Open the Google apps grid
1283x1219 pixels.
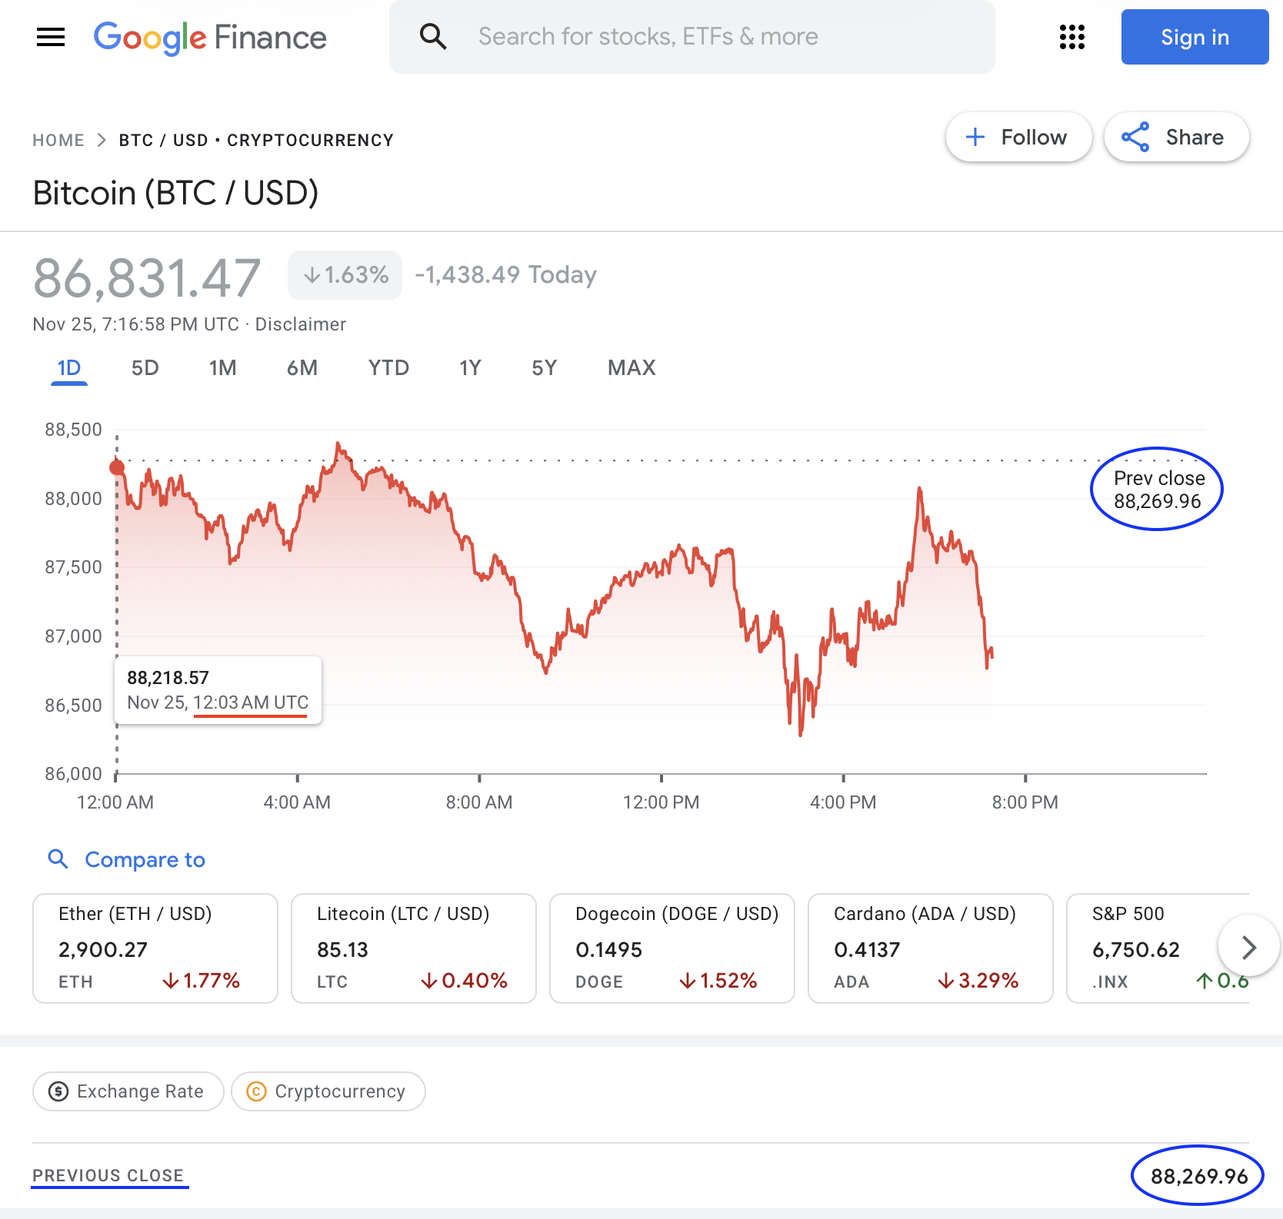tap(1071, 37)
